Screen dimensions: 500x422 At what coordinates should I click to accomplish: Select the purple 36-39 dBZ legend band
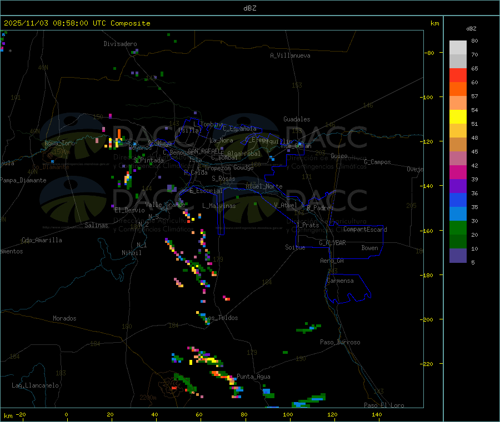coord(458,186)
